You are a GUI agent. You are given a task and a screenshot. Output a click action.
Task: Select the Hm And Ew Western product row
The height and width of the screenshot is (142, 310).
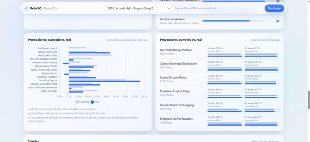coord(220,21)
